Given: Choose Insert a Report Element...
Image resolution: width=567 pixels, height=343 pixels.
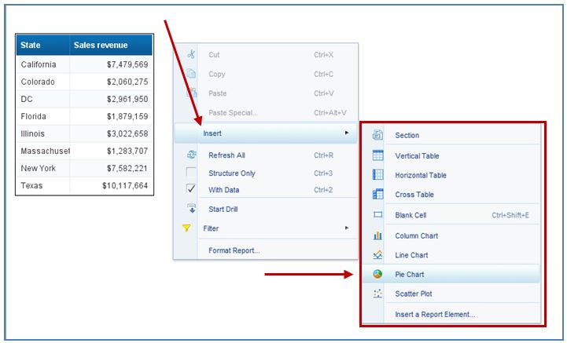Looking at the screenshot, I should tap(451, 314).
